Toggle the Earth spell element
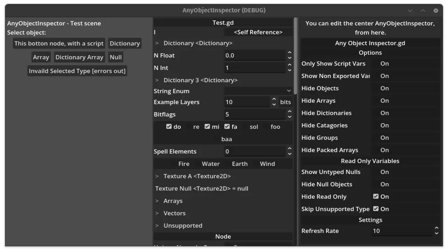The image size is (448, 252). (x=236, y=164)
